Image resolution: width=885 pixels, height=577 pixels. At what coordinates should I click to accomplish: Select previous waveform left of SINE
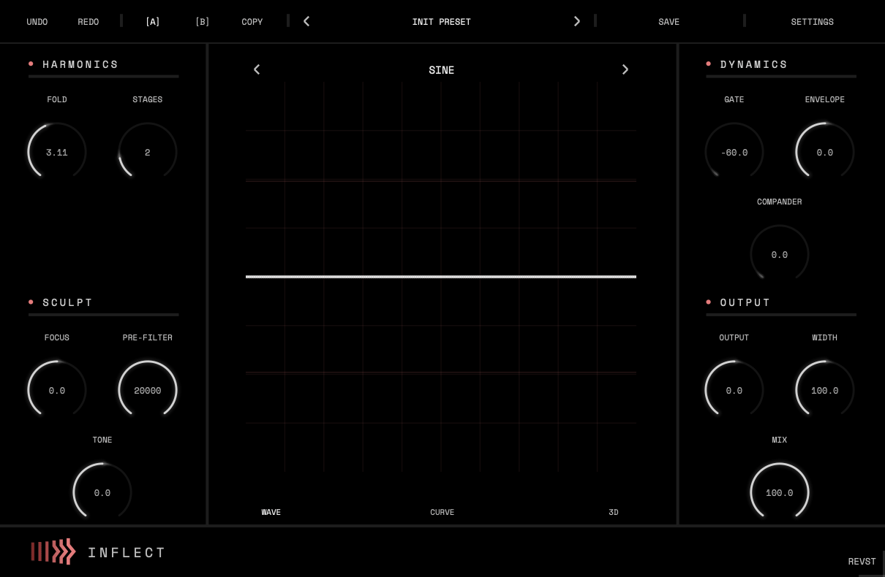pos(257,69)
